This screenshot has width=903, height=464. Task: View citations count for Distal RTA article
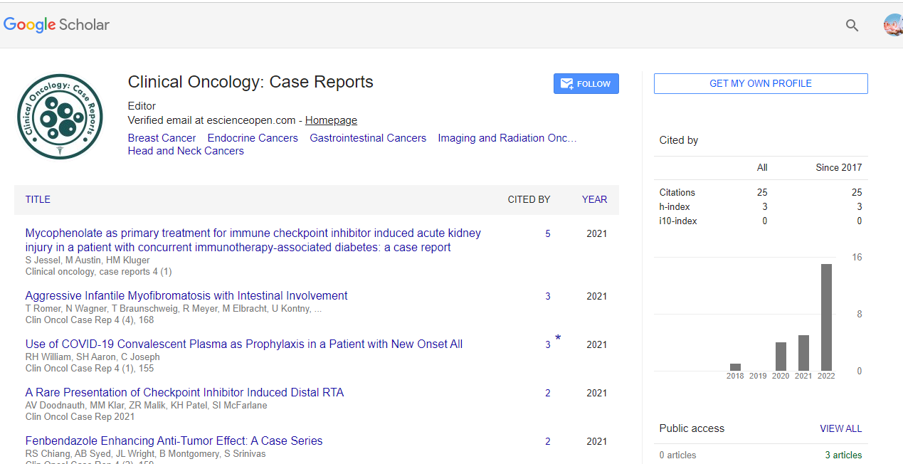[548, 393]
